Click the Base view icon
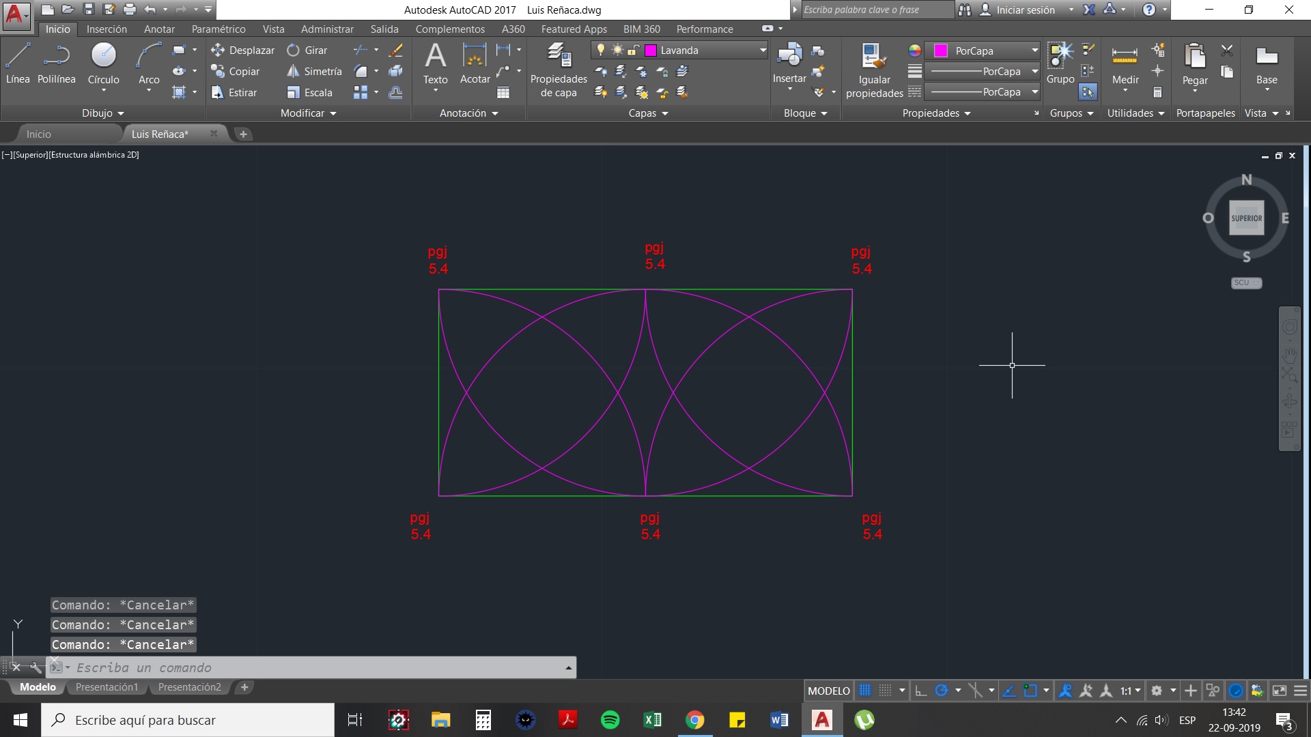 (x=1267, y=63)
